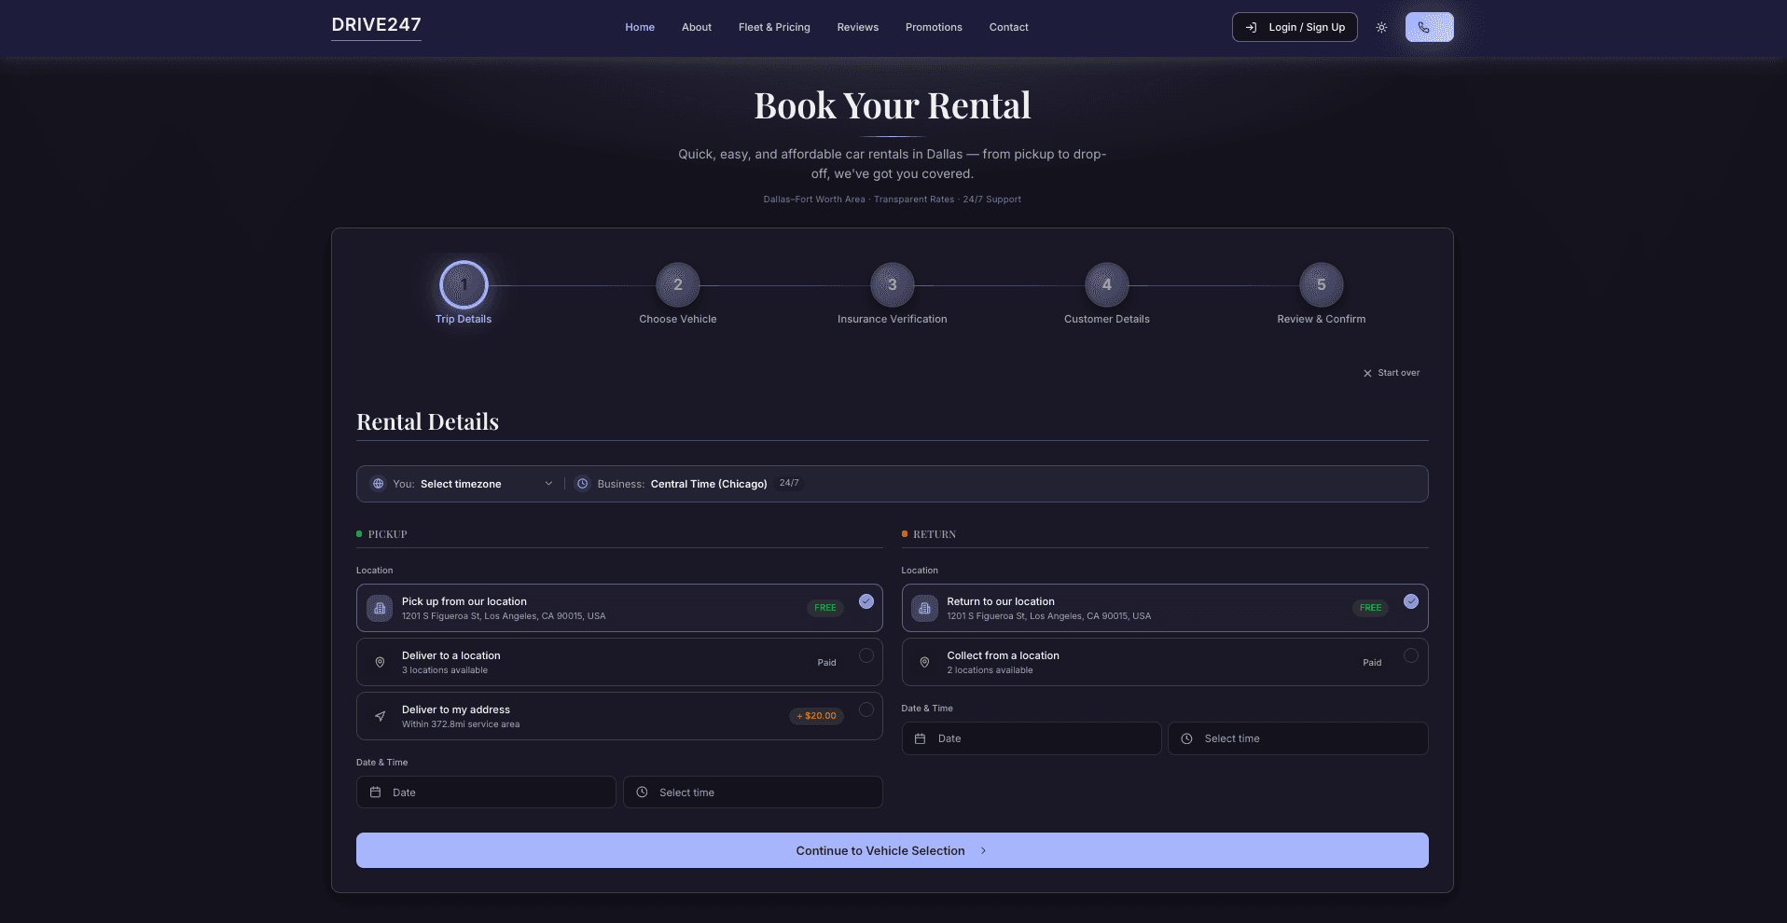Click the phone icon button in the header
1787x923 pixels.
(x=1428, y=27)
